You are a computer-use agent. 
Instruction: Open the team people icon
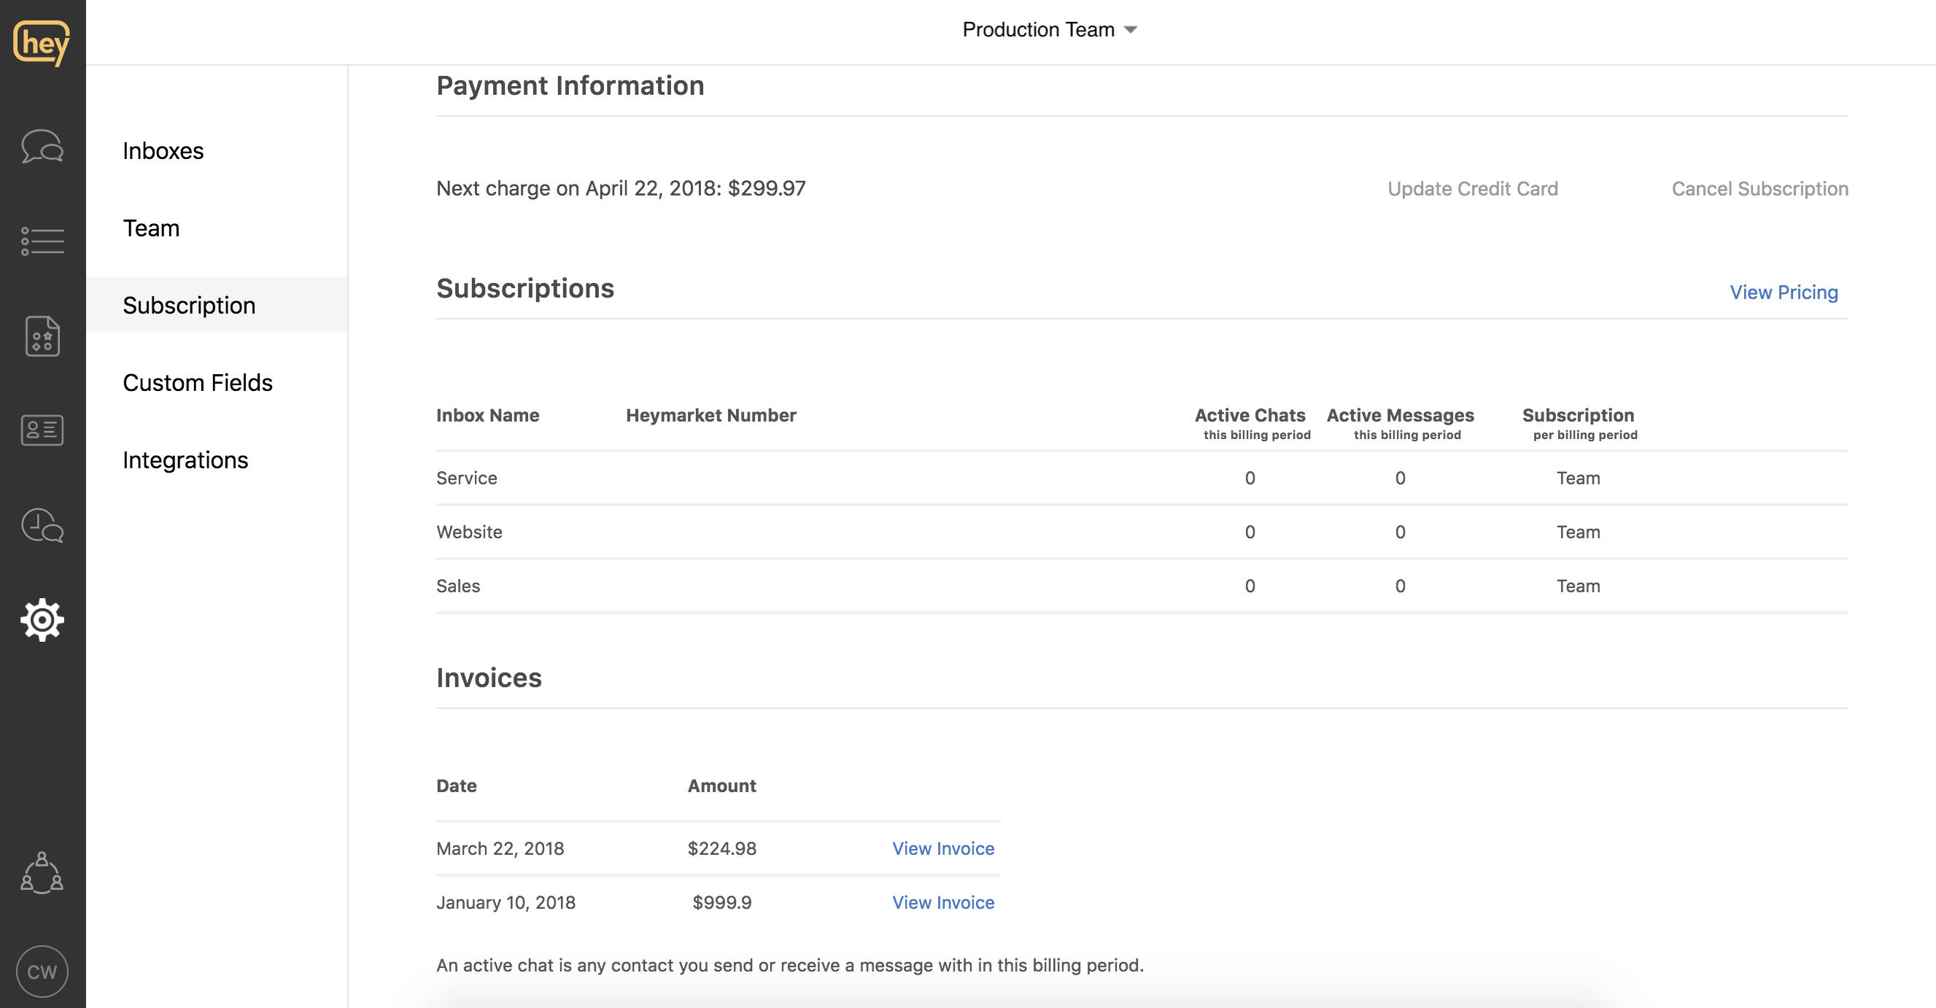(x=42, y=872)
